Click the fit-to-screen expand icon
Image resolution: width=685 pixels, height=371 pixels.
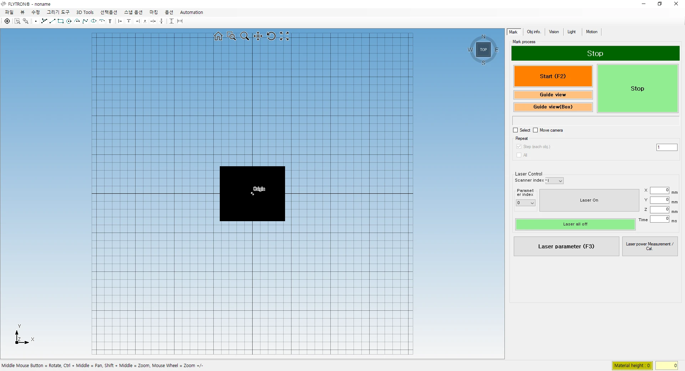(284, 36)
